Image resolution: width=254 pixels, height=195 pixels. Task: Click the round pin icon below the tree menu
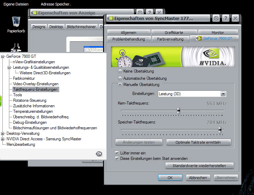(x=99, y=154)
